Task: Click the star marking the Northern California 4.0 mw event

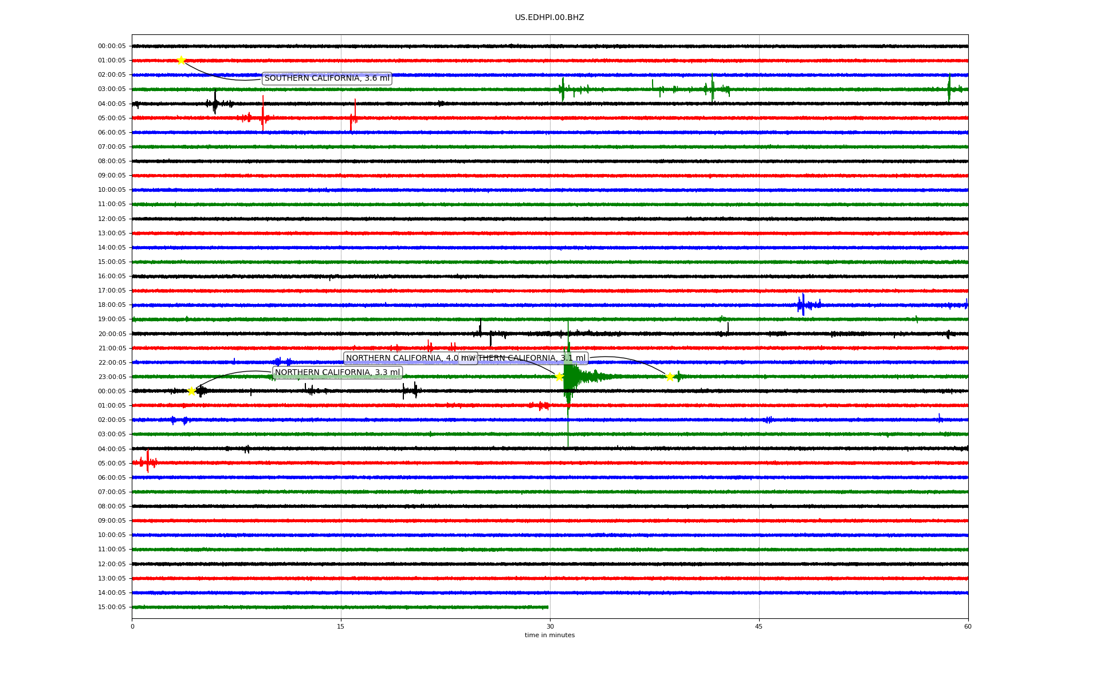Action: pyautogui.click(x=559, y=376)
